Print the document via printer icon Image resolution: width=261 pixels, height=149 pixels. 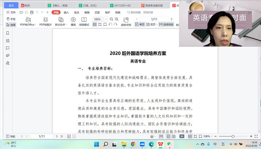pyautogui.click(x=32, y=12)
